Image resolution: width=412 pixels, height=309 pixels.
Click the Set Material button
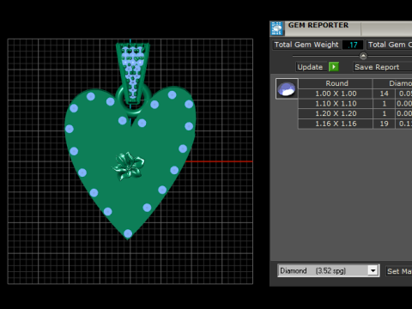point(399,271)
